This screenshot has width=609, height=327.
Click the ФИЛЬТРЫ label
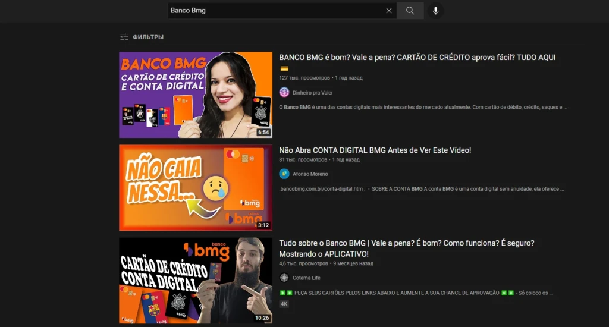(x=148, y=37)
